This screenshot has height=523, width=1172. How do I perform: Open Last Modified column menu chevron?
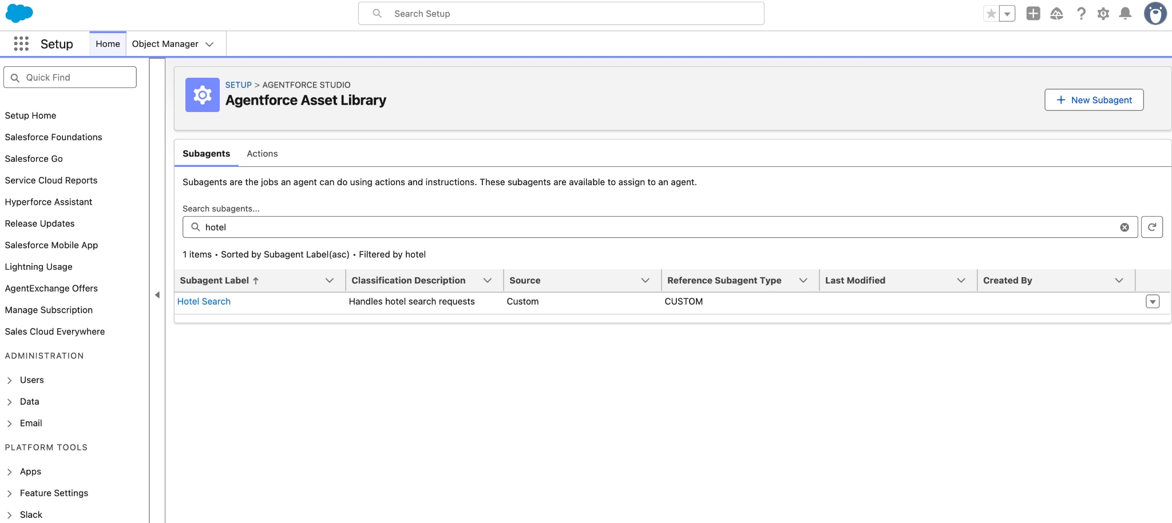pos(961,281)
